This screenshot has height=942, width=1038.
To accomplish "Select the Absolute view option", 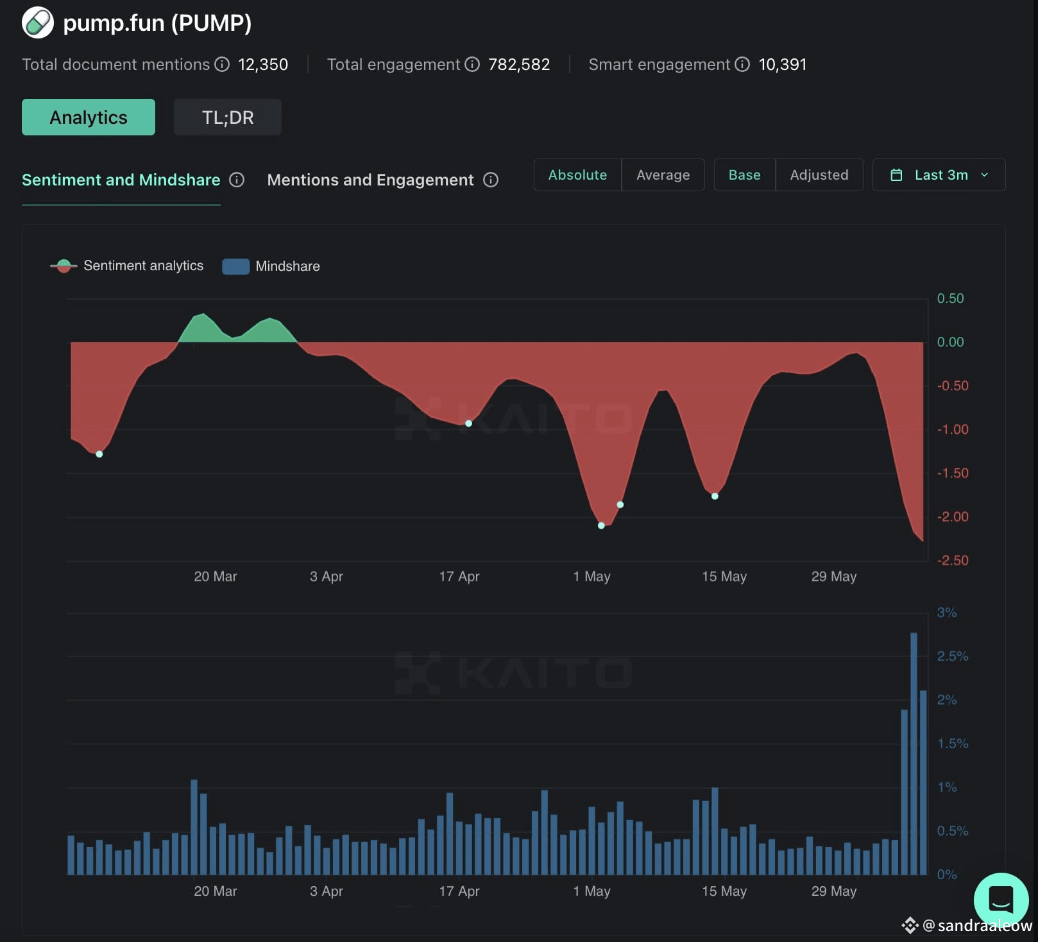I will pyautogui.click(x=577, y=175).
